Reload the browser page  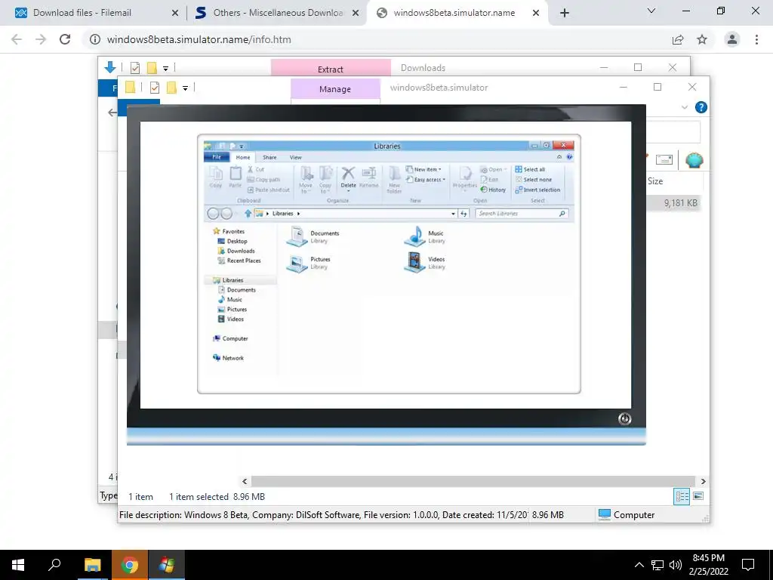pyautogui.click(x=65, y=39)
